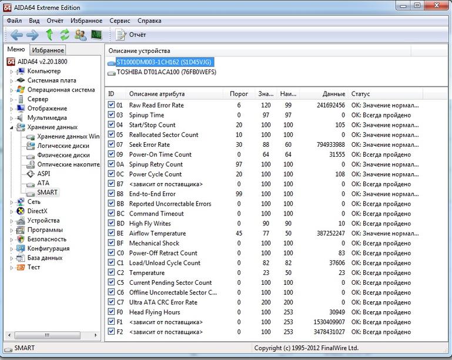Sort by the Данные column header
This screenshot has width=452, height=360.
(x=324, y=94)
